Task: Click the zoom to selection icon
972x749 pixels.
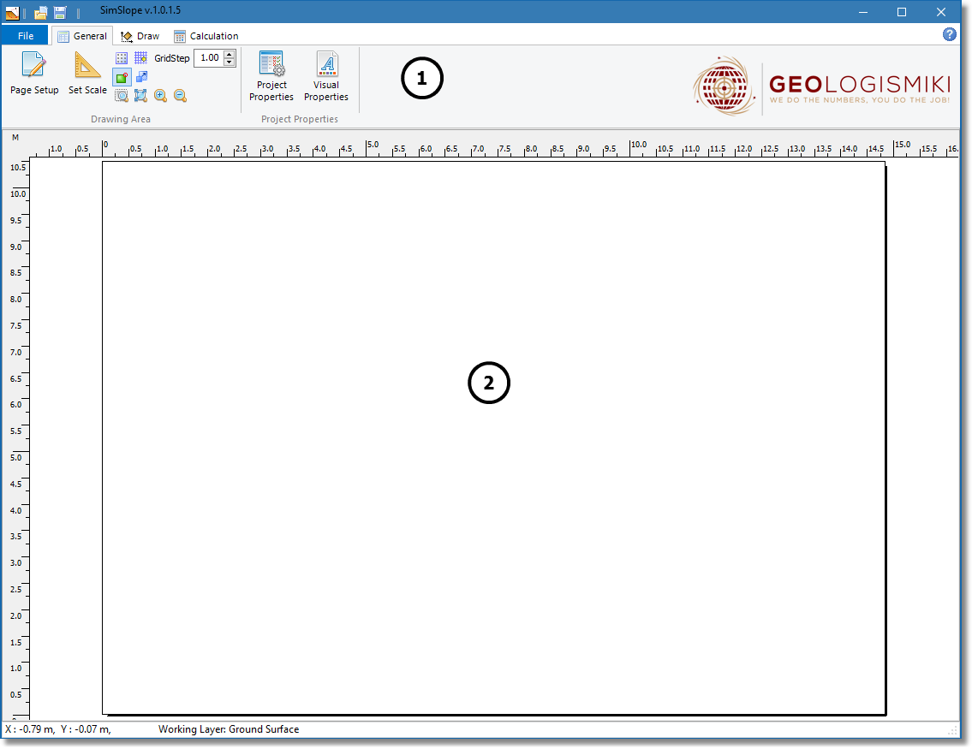Action: click(x=122, y=95)
